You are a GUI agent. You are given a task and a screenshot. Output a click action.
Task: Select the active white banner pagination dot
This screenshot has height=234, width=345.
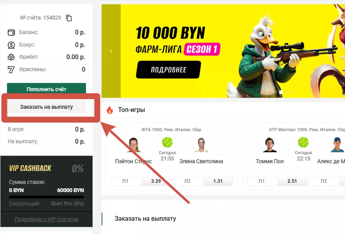281,92
